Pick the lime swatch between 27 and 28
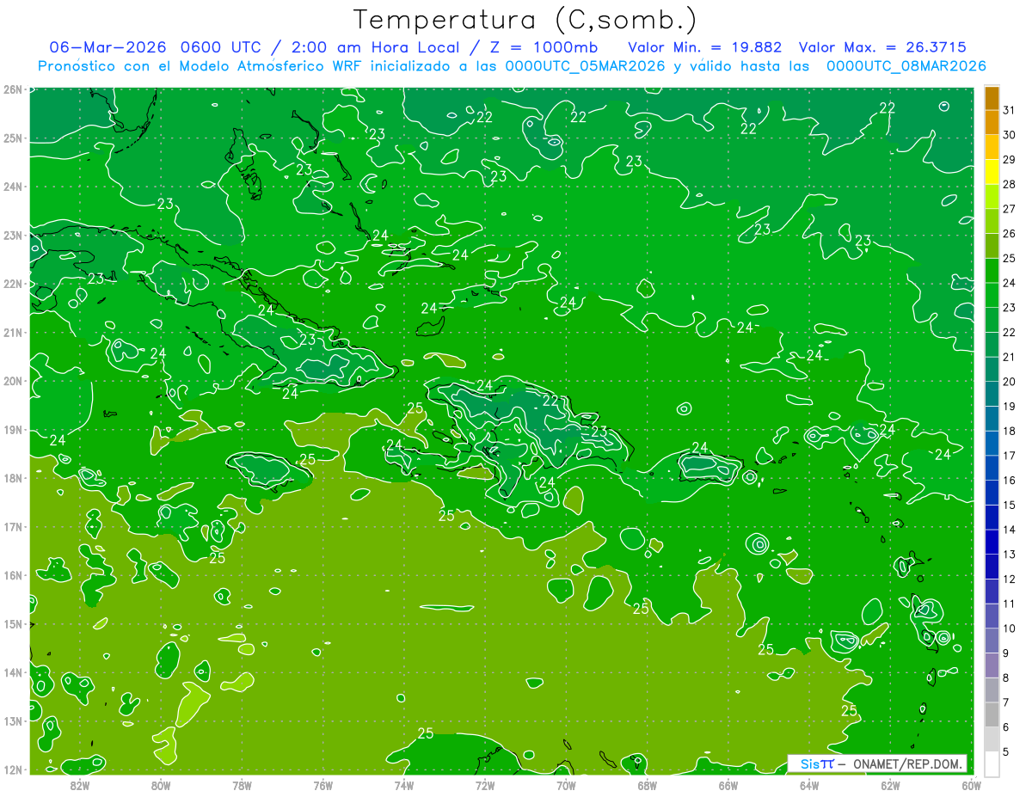 click(x=992, y=196)
